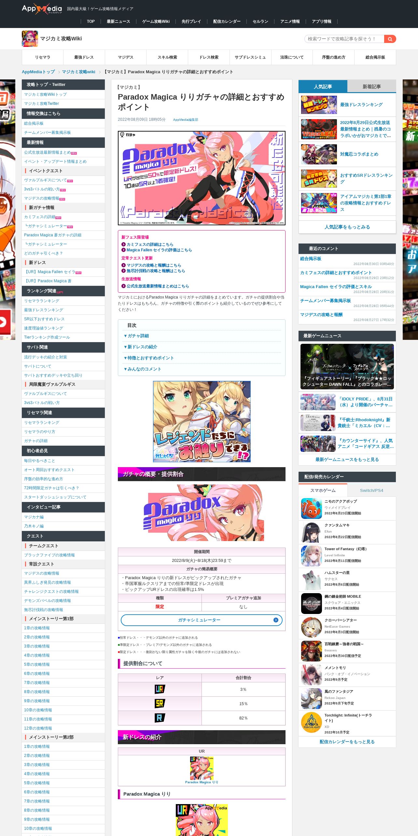The width and height of the screenshot is (418, 836).
Task: Click the R rarity icon in table
Action: 160,718
